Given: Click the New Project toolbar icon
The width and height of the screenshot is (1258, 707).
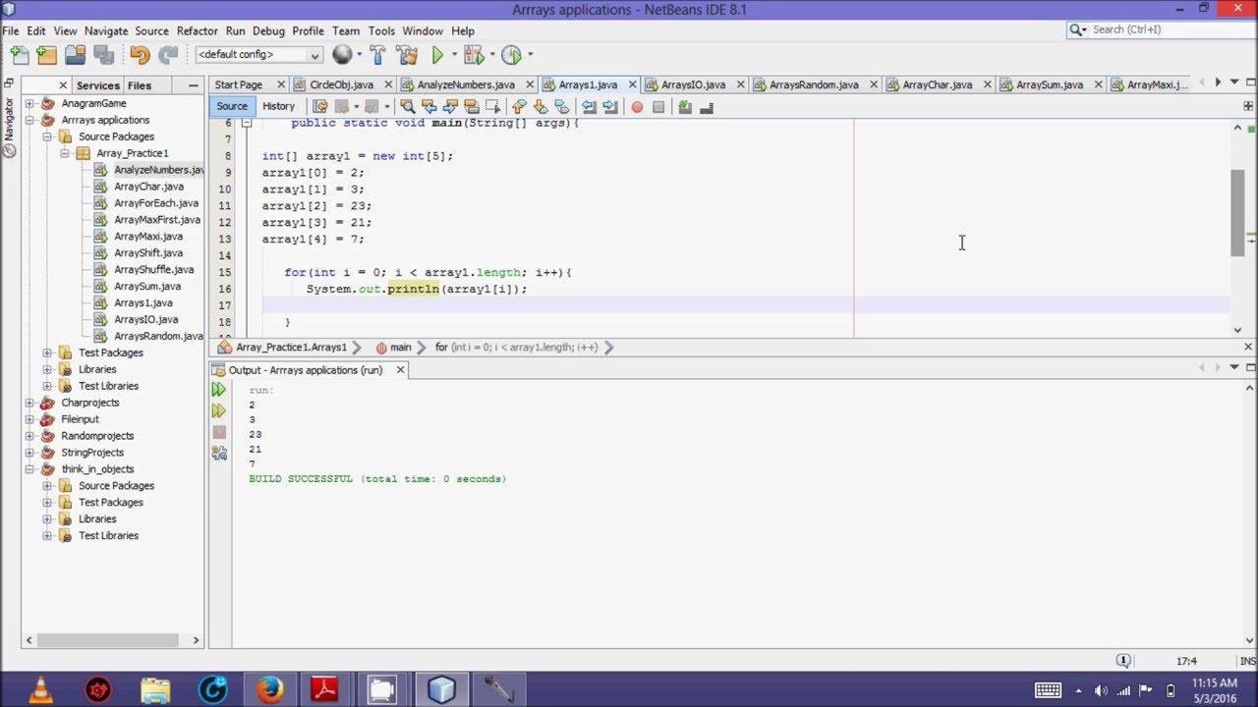Looking at the screenshot, I should point(48,55).
